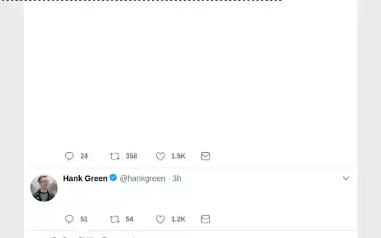381x238 pixels.
Task: Retweet Hank Green's tweet
Action: tap(115, 219)
